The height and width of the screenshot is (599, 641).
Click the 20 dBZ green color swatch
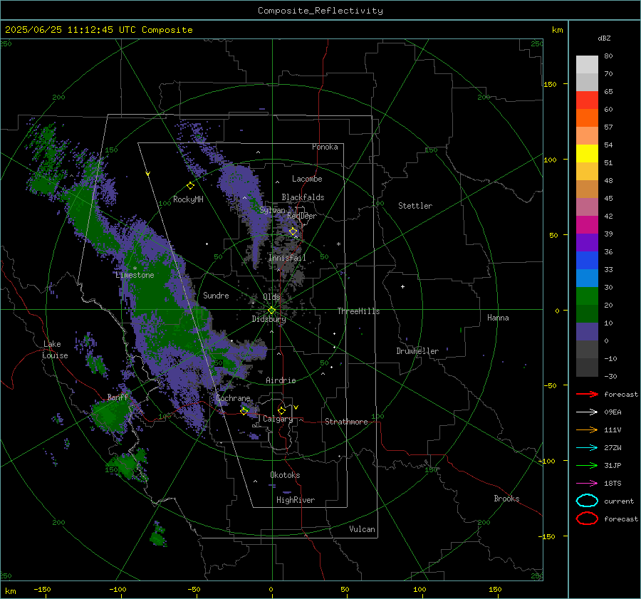point(587,296)
